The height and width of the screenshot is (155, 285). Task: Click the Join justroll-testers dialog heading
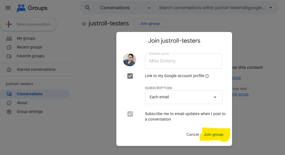[x=174, y=41]
